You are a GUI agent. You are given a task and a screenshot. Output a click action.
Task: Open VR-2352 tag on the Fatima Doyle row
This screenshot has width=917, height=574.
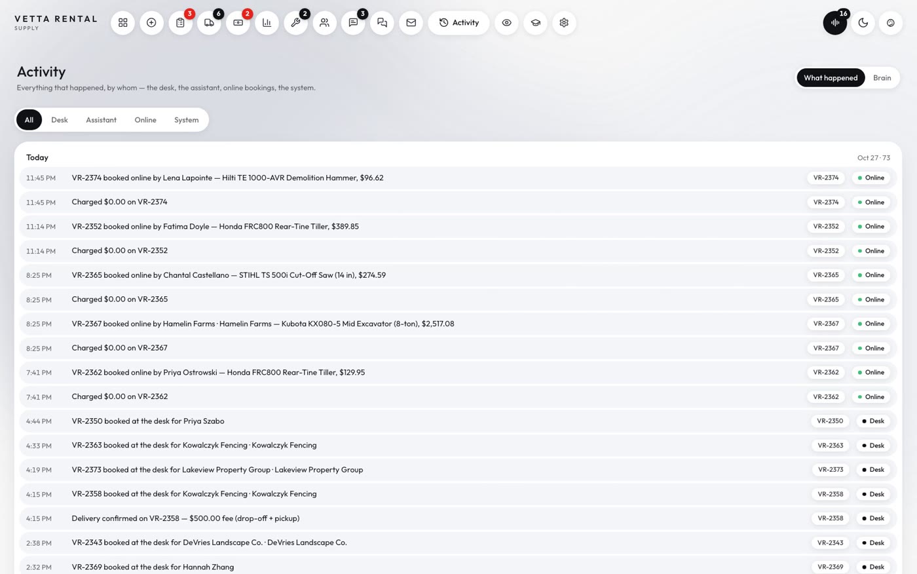pyautogui.click(x=826, y=227)
